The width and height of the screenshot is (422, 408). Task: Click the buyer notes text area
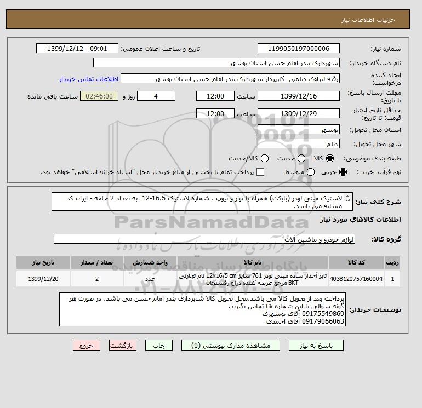(x=202, y=309)
